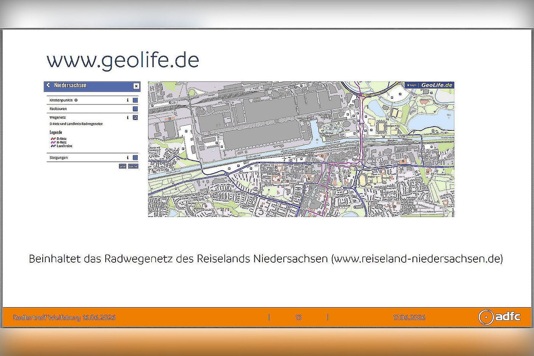Click the Wegenetz row label
The height and width of the screenshot is (356, 534).
(57, 117)
